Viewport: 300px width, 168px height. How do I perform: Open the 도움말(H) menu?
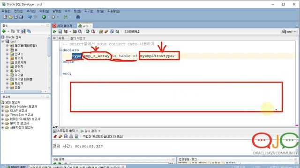coord(113,11)
